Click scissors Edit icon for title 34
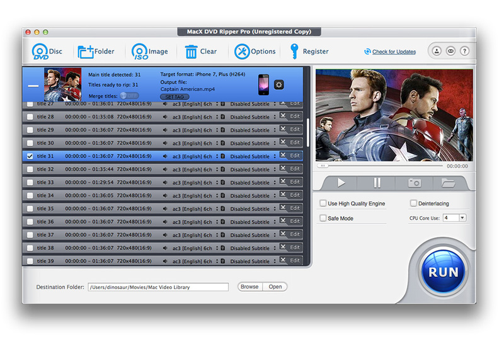504x349 pixels. 283,195
